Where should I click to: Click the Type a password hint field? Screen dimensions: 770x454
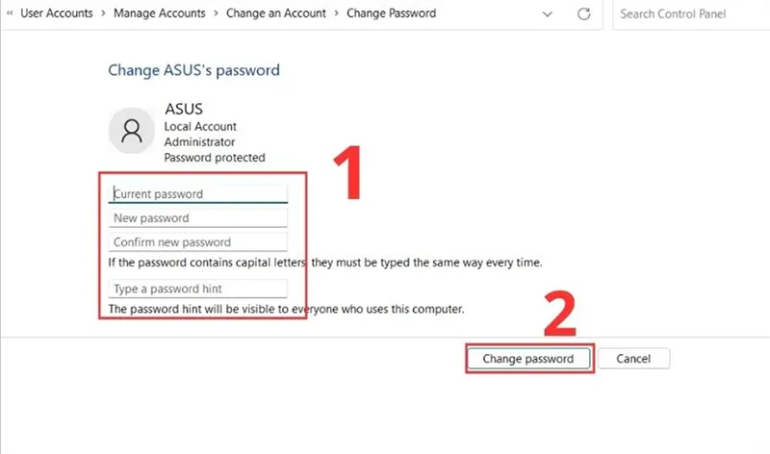pyautogui.click(x=198, y=289)
